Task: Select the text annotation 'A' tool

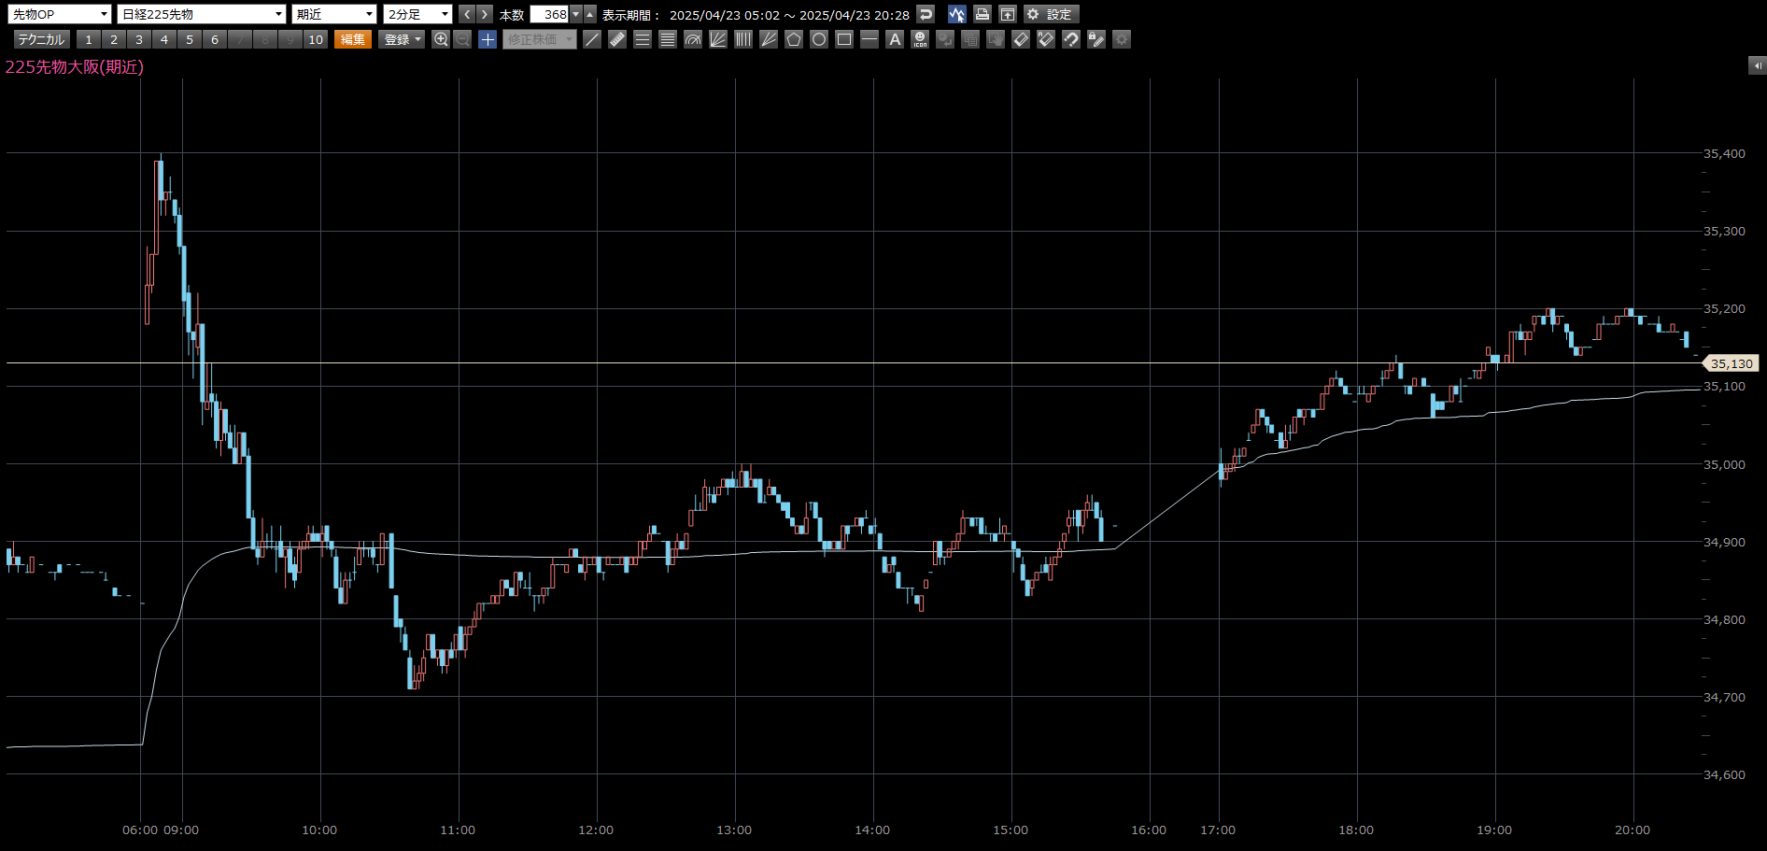Action: pyautogui.click(x=895, y=39)
